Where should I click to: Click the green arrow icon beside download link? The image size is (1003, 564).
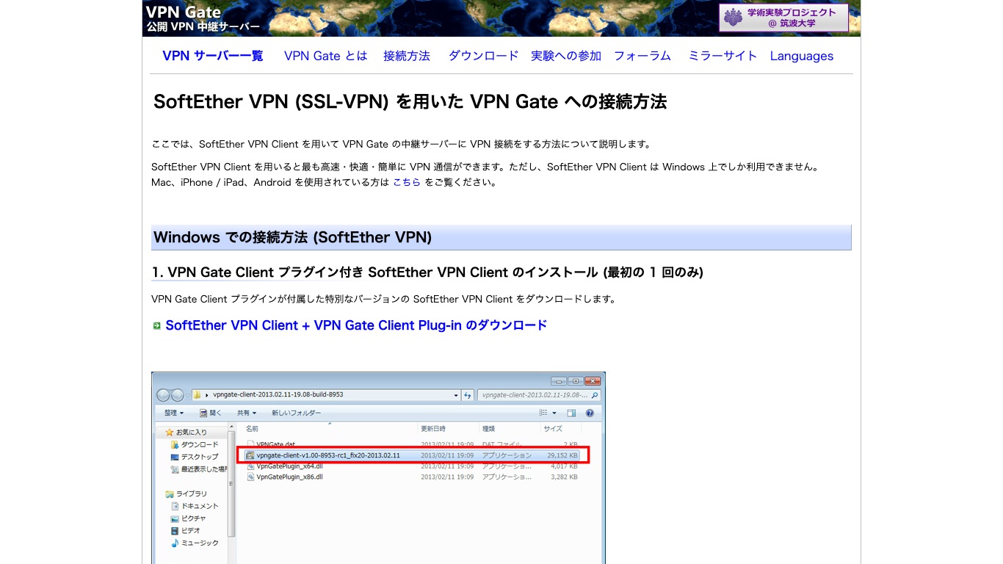tap(156, 325)
